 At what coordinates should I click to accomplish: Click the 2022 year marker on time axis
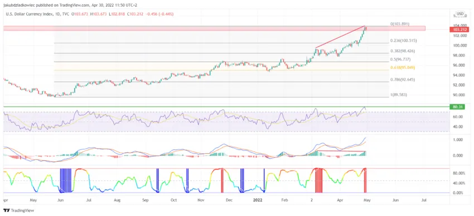pos(258,199)
